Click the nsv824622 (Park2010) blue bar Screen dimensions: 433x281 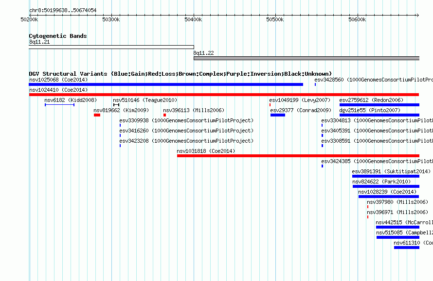pos(386,186)
